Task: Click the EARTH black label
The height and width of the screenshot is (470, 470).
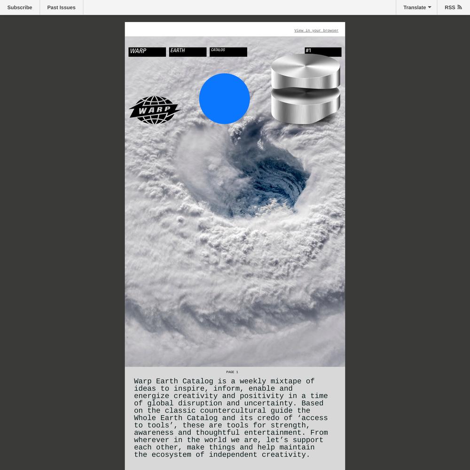Action: pyautogui.click(x=188, y=52)
